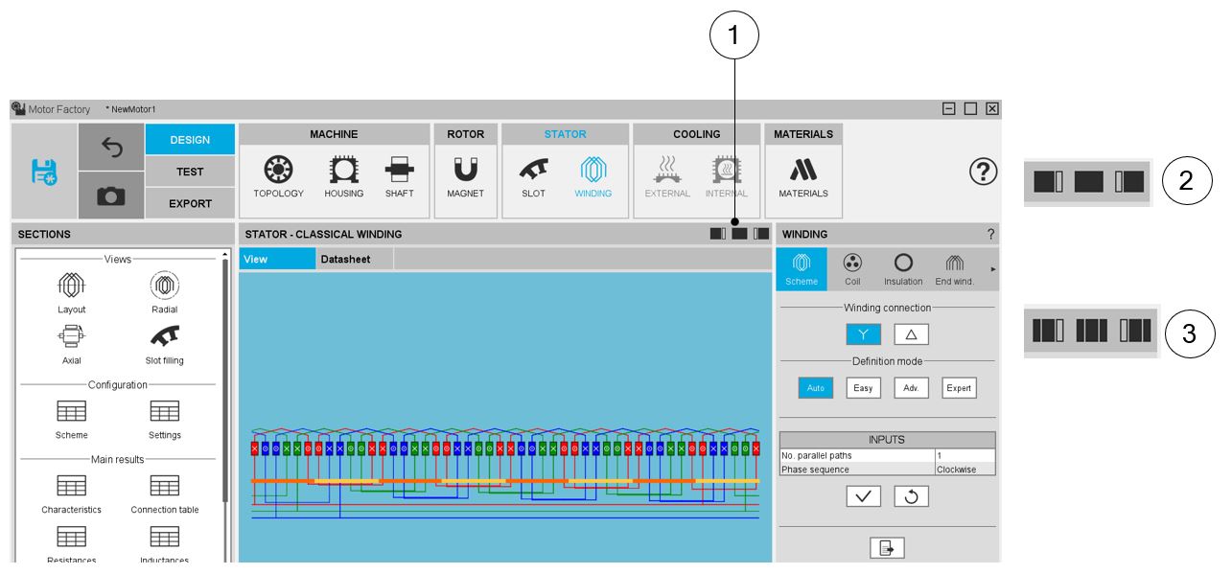Edit the No. parallel paths value
The width and height of the screenshot is (1232, 574).
[965, 455]
